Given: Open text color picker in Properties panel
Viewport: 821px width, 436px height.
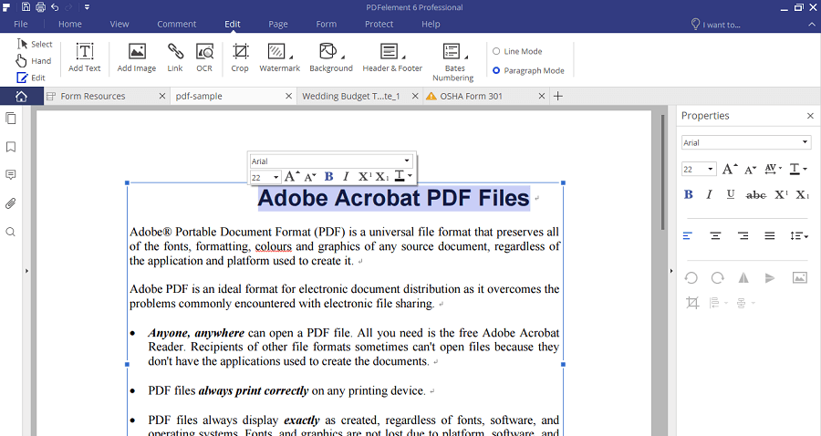Looking at the screenshot, I should 798,169.
